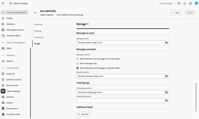Viewport: 199px width, 119px height.
Task: Browse for Message schema using picker icon
Action: [167, 43]
